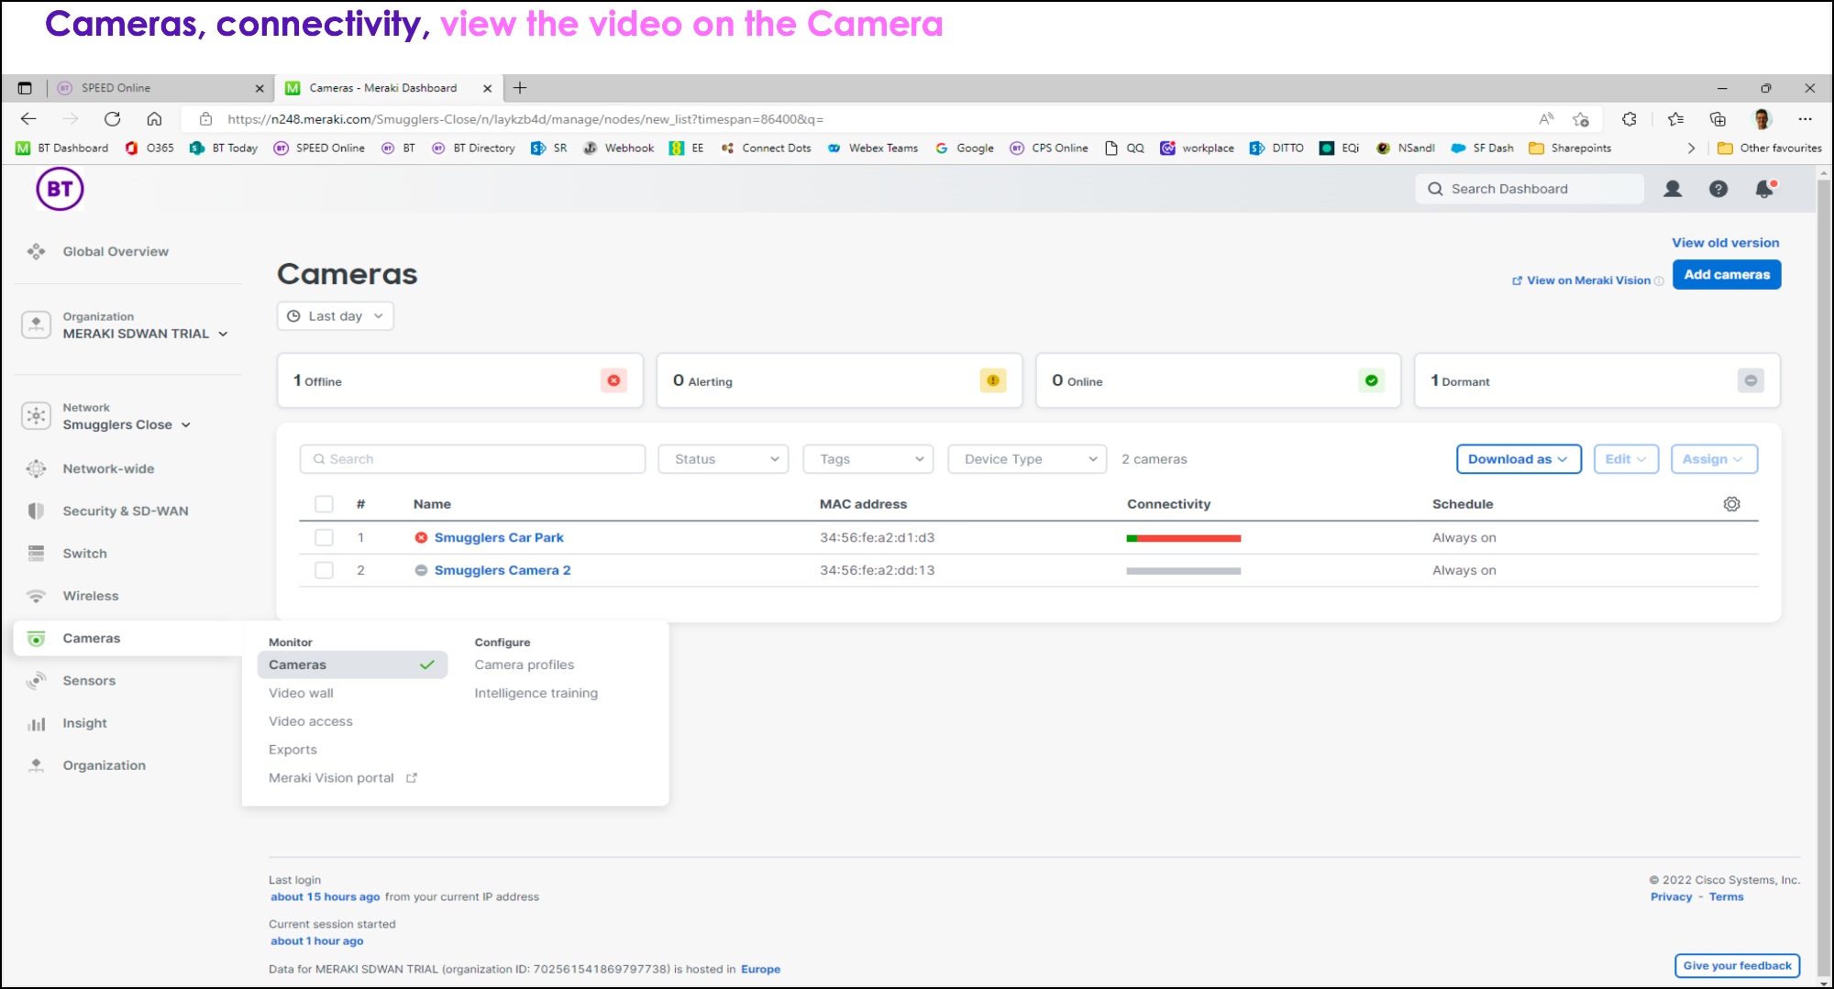The image size is (1834, 989).
Task: Open the Last day timespan dropdown
Action: pos(335,316)
